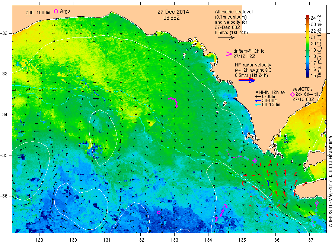Click the 134 longitude axis label
This screenshot has height=245, width=335.
[208, 240]
